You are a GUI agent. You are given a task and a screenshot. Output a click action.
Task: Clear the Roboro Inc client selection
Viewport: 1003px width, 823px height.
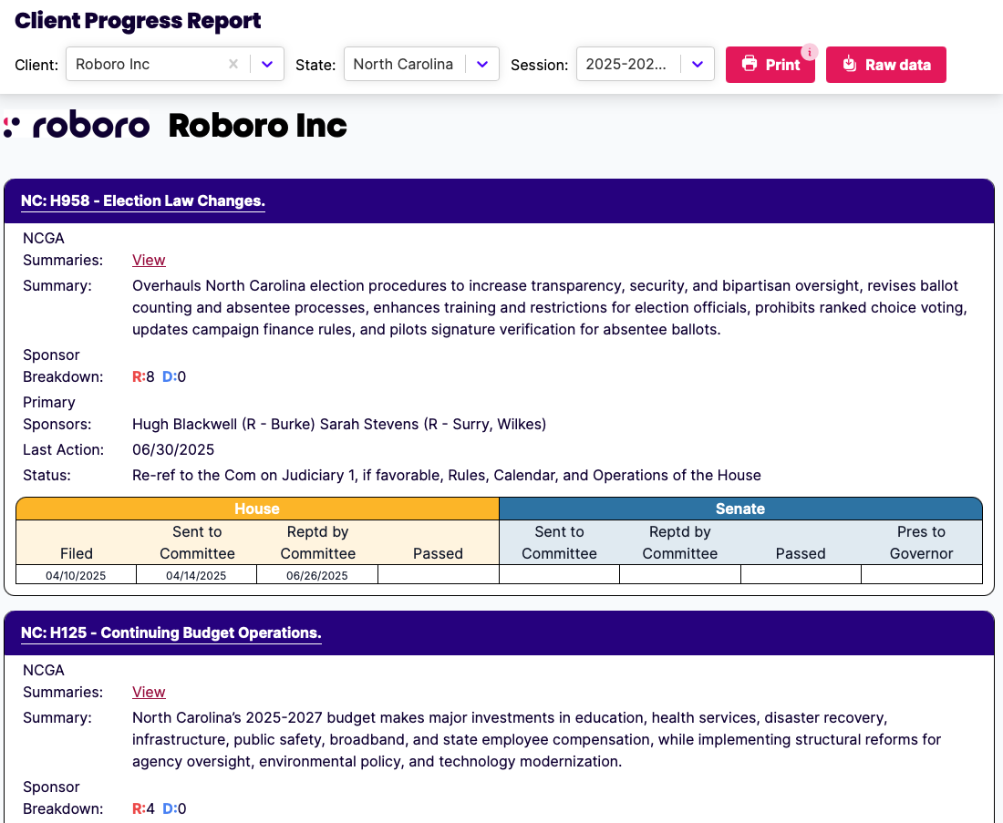point(233,64)
